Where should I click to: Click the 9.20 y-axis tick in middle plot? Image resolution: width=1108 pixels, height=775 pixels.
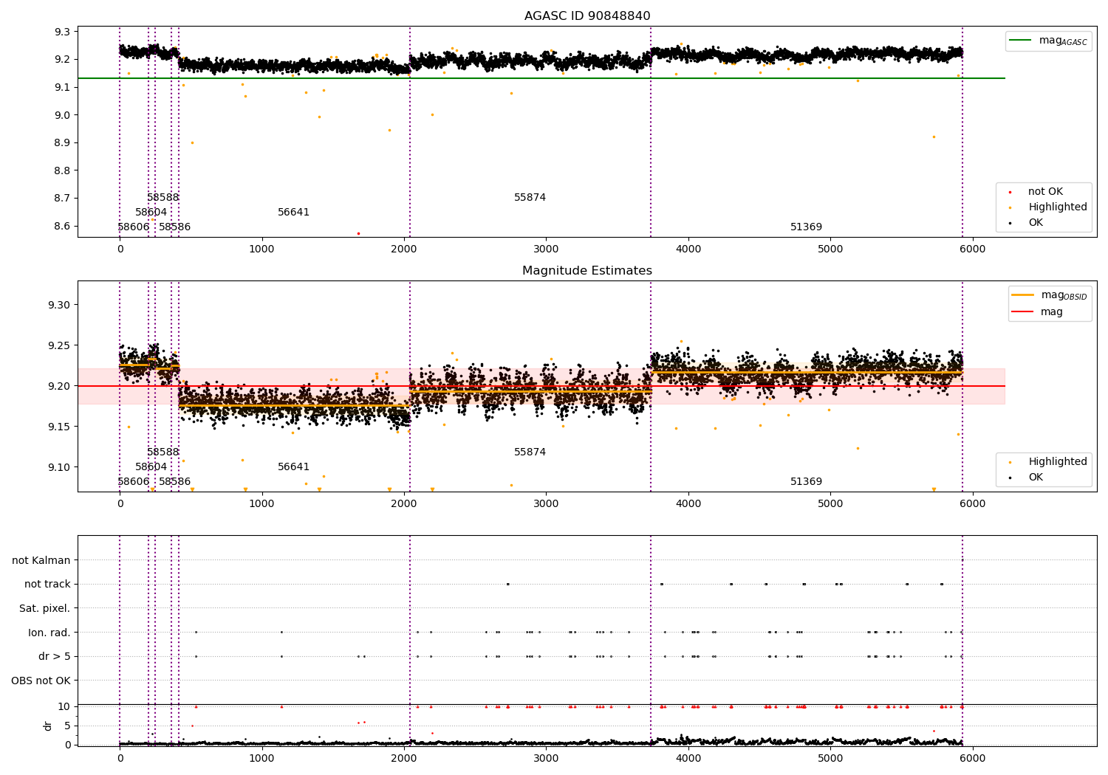click(x=59, y=386)
